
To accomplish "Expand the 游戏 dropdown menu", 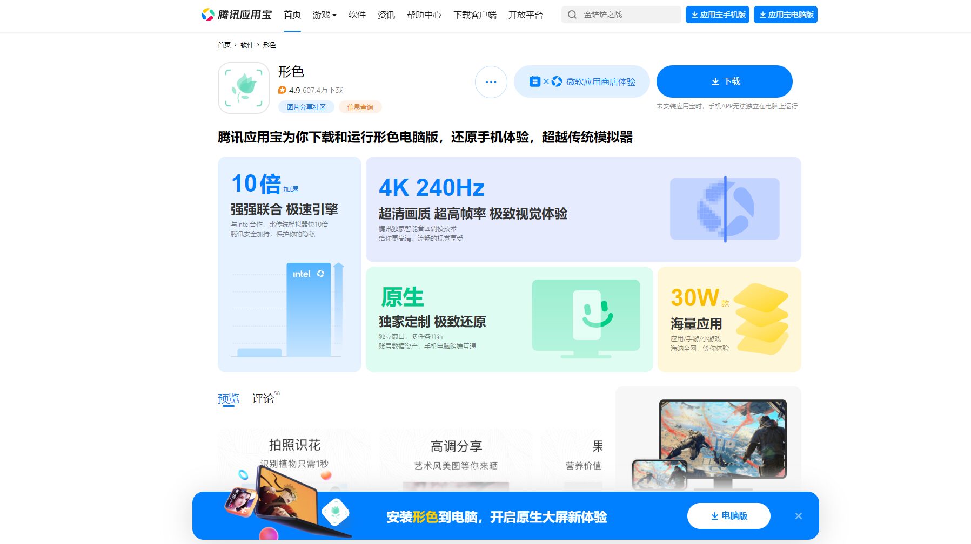I will (x=324, y=15).
